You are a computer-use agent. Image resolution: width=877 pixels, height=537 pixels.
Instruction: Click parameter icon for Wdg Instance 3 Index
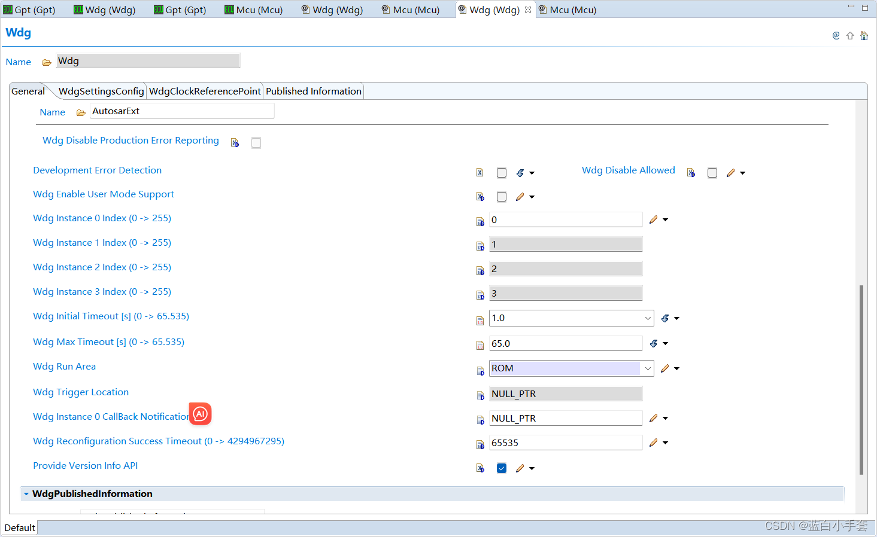click(480, 295)
